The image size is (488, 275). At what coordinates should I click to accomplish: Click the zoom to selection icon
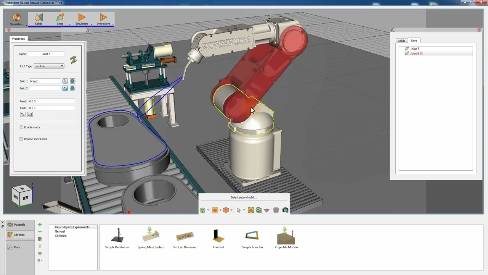click(258, 210)
